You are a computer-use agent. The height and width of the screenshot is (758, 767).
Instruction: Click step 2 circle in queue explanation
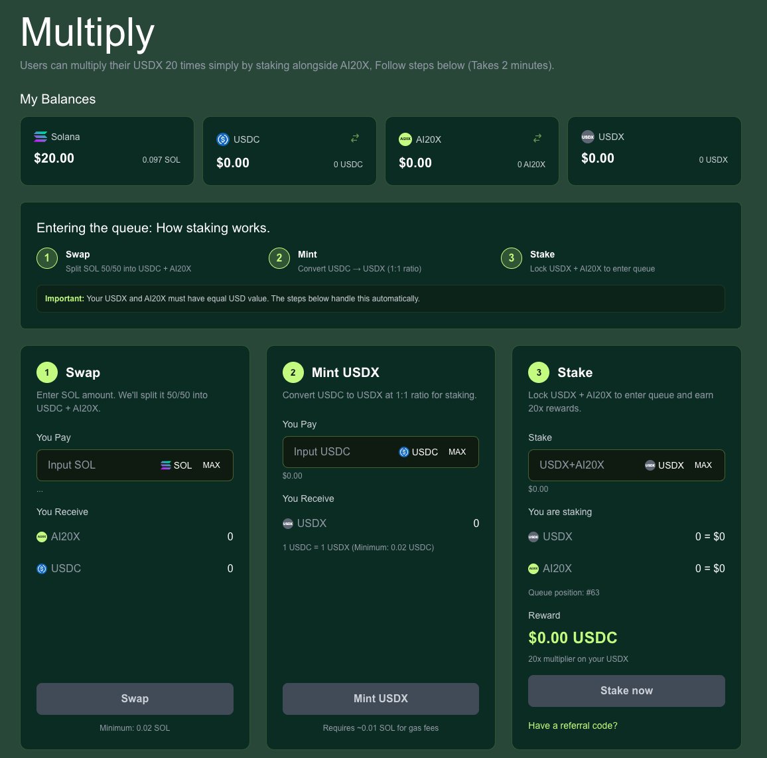[x=279, y=258]
